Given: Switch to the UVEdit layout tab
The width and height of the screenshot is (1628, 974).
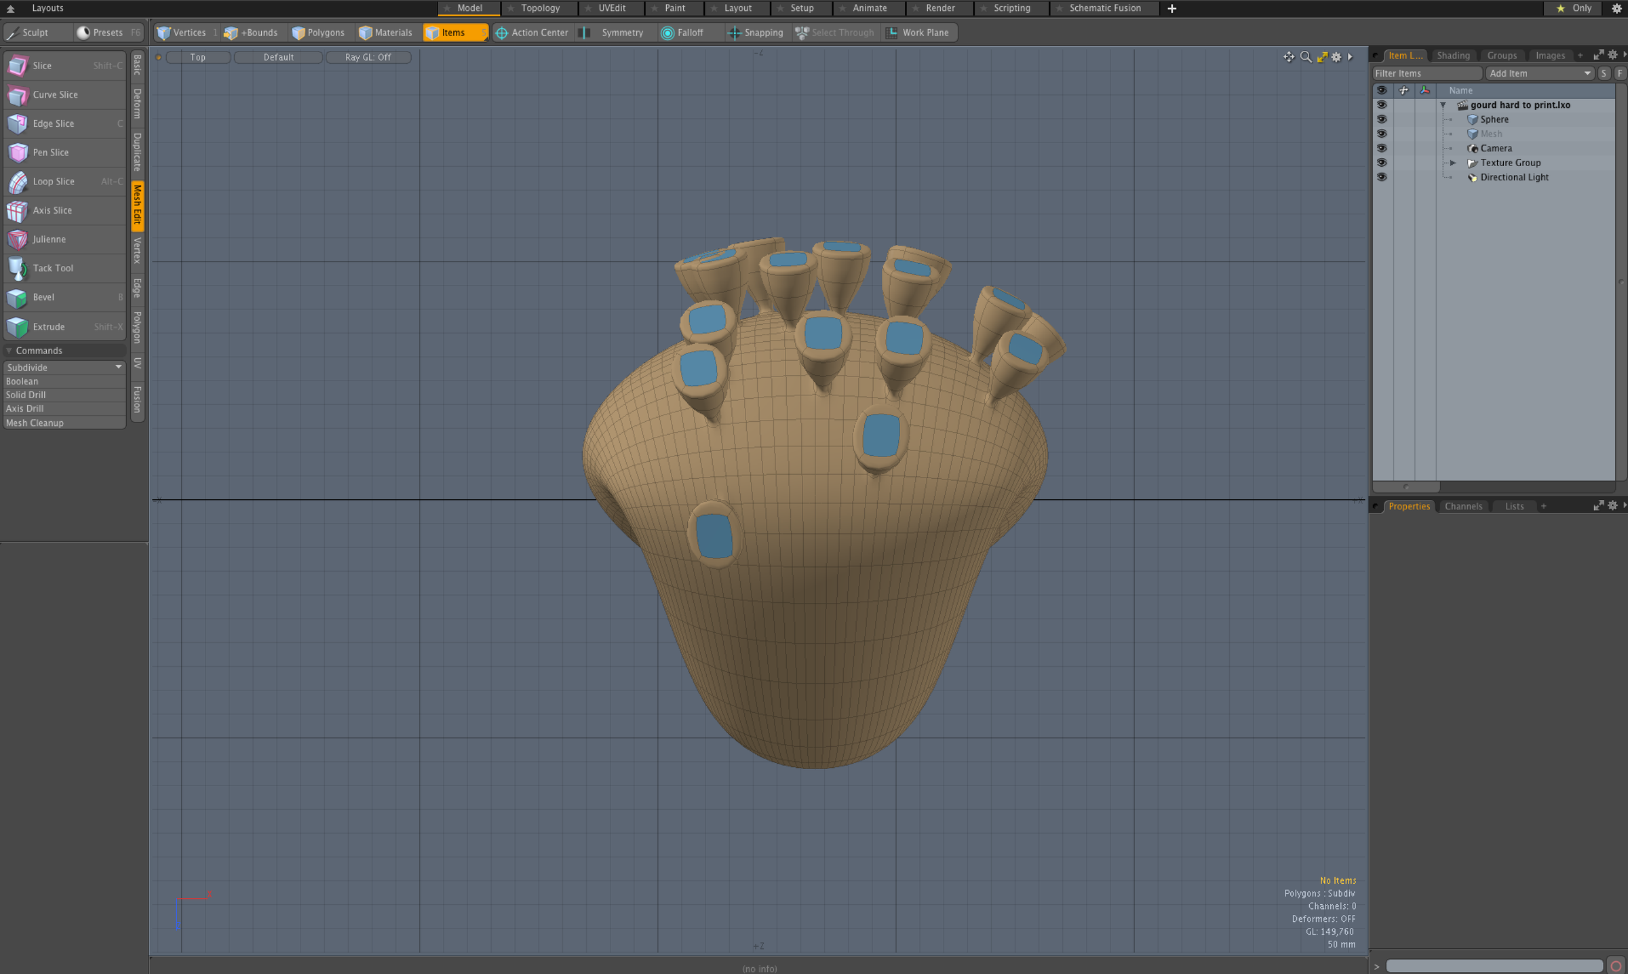Looking at the screenshot, I should pyautogui.click(x=612, y=8).
